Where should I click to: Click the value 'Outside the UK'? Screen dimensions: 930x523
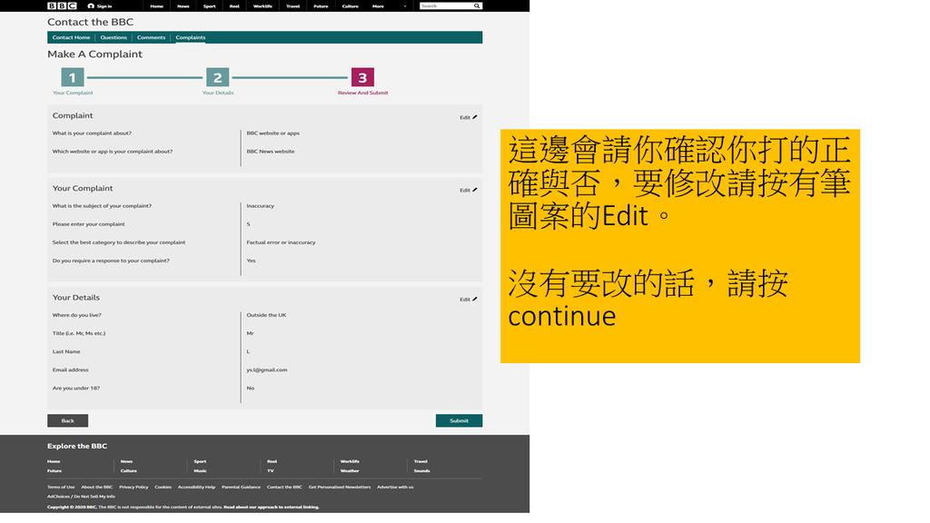pyautogui.click(x=266, y=315)
